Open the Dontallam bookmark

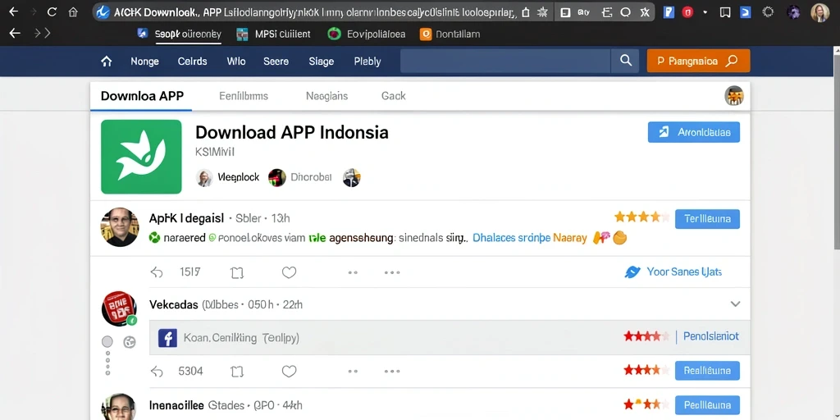(x=450, y=34)
